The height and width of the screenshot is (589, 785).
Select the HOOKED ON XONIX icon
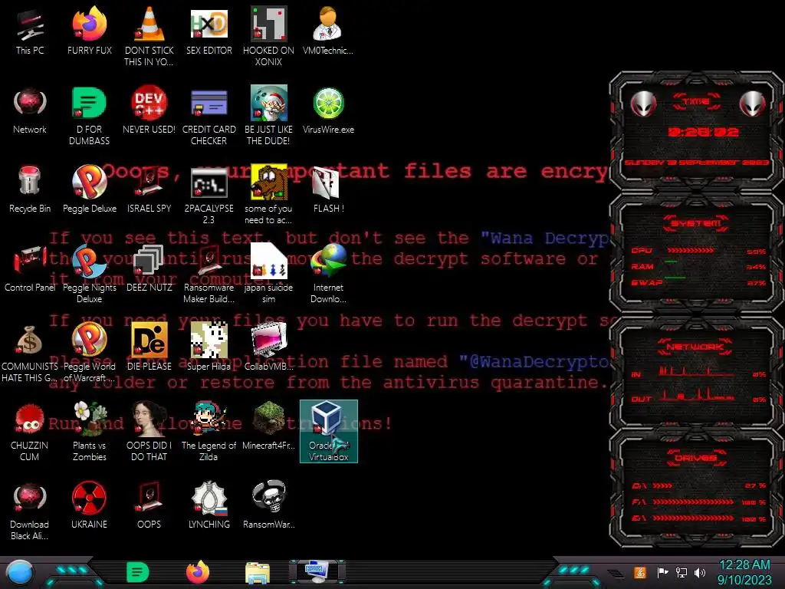click(x=268, y=36)
